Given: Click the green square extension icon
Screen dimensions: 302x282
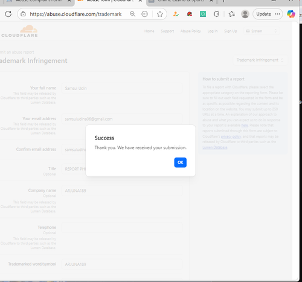Looking at the screenshot, I should tap(203, 14).
